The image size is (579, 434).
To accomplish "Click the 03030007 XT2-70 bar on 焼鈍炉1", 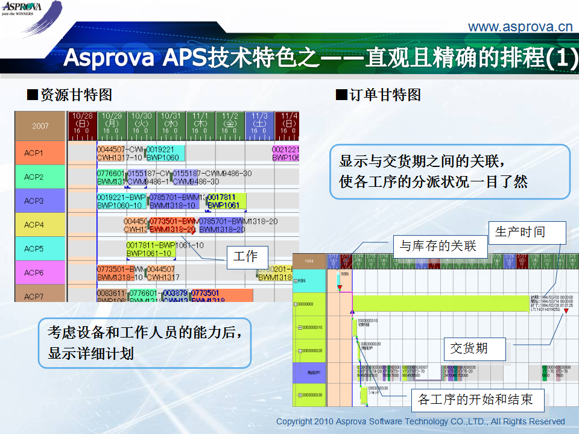I will tap(415, 373).
